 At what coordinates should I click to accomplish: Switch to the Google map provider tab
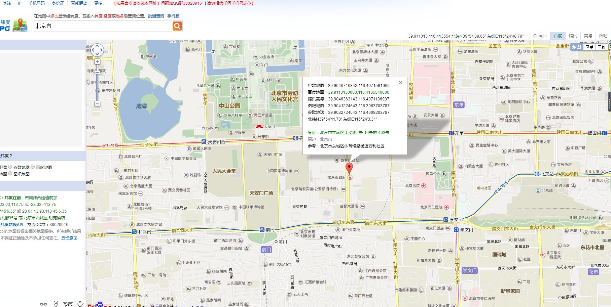pyautogui.click(x=540, y=36)
